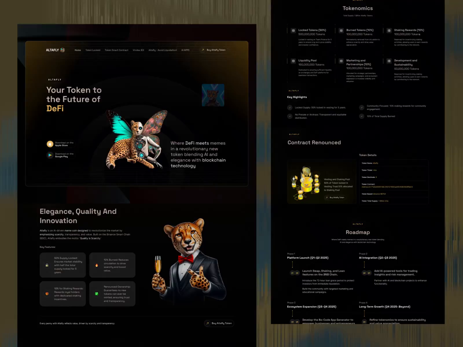The height and width of the screenshot is (347, 463).
Task: Click the Google Play download icon
Action: pyautogui.click(x=50, y=155)
